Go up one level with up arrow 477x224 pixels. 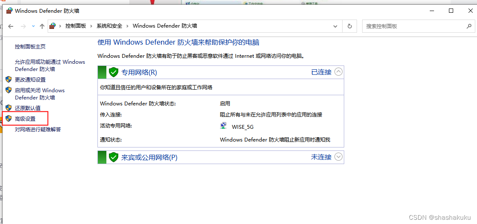(42, 26)
